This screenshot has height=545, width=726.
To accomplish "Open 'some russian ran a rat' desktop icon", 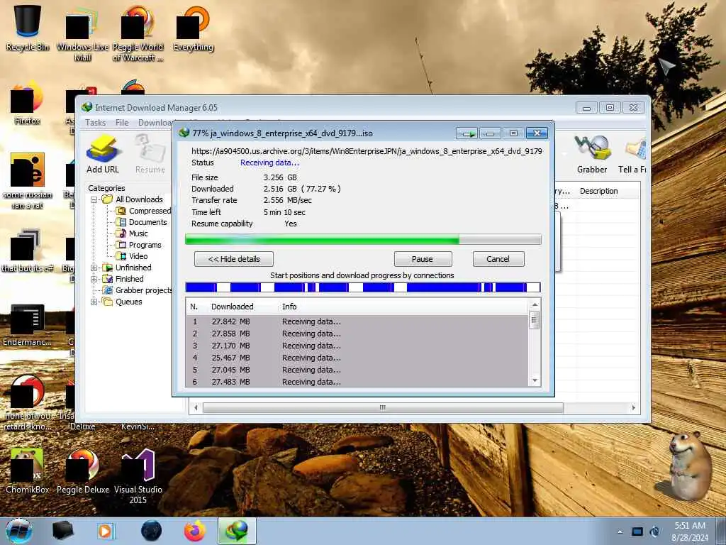I will coord(28,182).
